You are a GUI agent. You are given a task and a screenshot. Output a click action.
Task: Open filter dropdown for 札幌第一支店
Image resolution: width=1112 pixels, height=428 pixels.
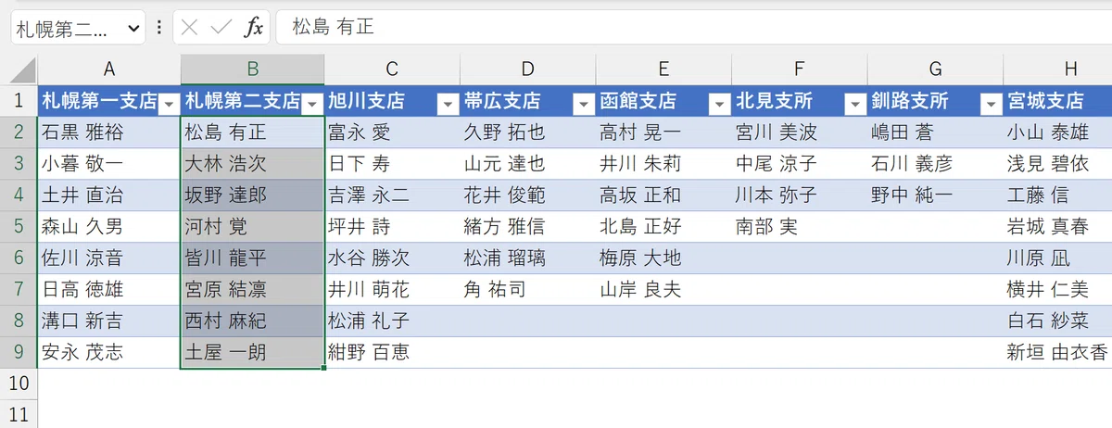(169, 104)
